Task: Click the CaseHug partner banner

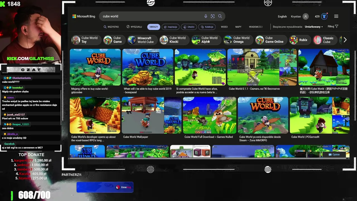Action: coord(105,187)
